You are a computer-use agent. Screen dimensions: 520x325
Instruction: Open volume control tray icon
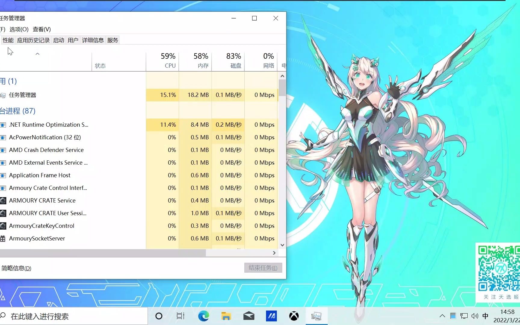click(475, 316)
